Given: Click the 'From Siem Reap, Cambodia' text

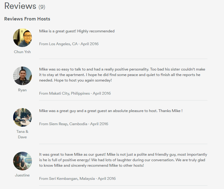Looking at the screenshot, I should point(63,124).
